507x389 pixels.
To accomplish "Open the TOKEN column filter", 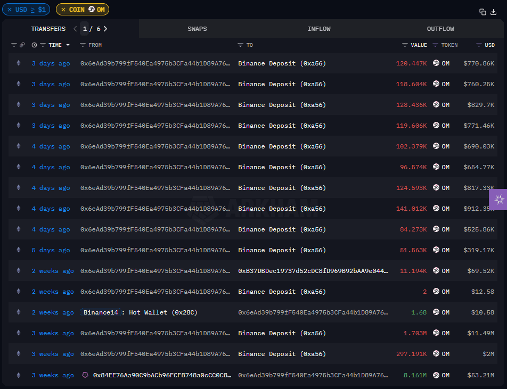I will tap(436, 45).
